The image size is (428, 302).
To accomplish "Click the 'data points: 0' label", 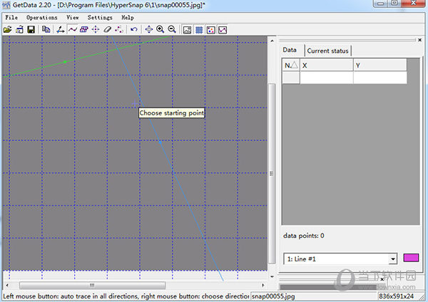I will [304, 236].
